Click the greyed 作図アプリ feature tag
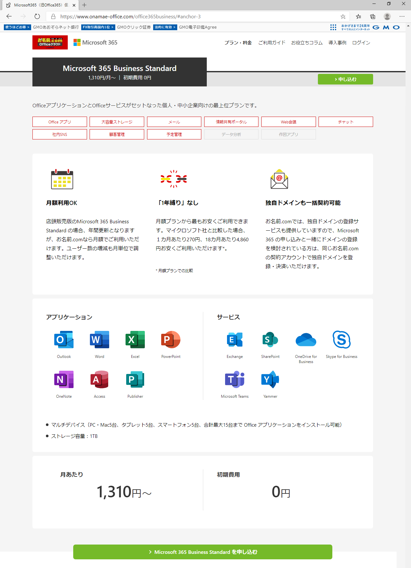411x568 pixels. click(289, 134)
